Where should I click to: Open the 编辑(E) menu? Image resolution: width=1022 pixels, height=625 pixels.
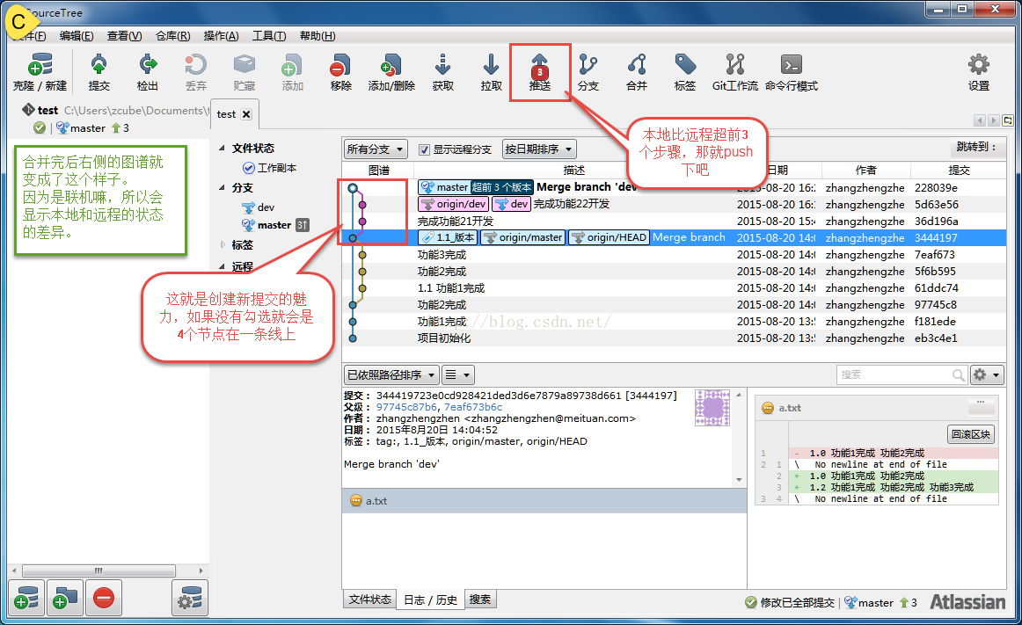click(77, 36)
